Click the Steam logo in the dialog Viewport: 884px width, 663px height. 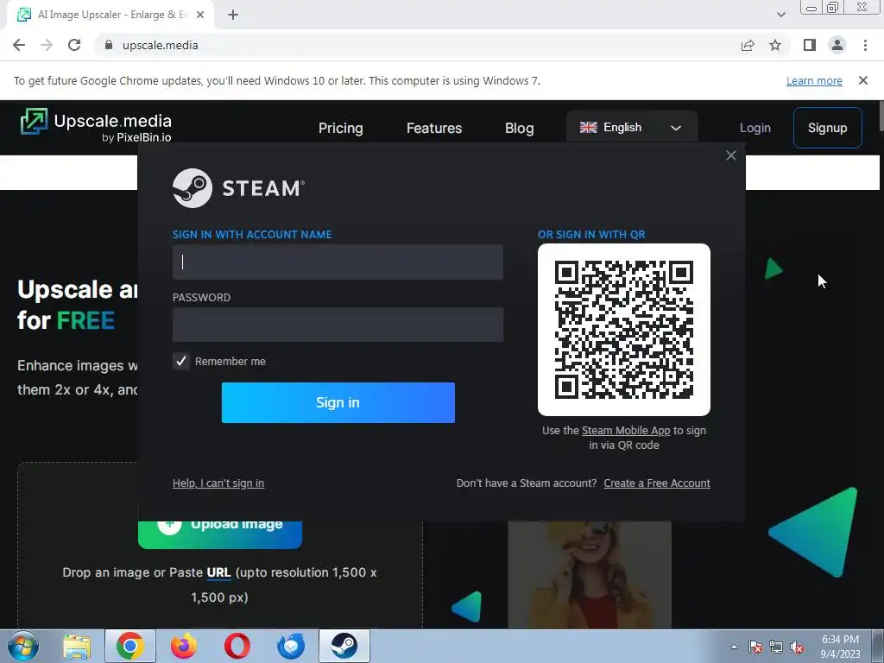click(238, 187)
